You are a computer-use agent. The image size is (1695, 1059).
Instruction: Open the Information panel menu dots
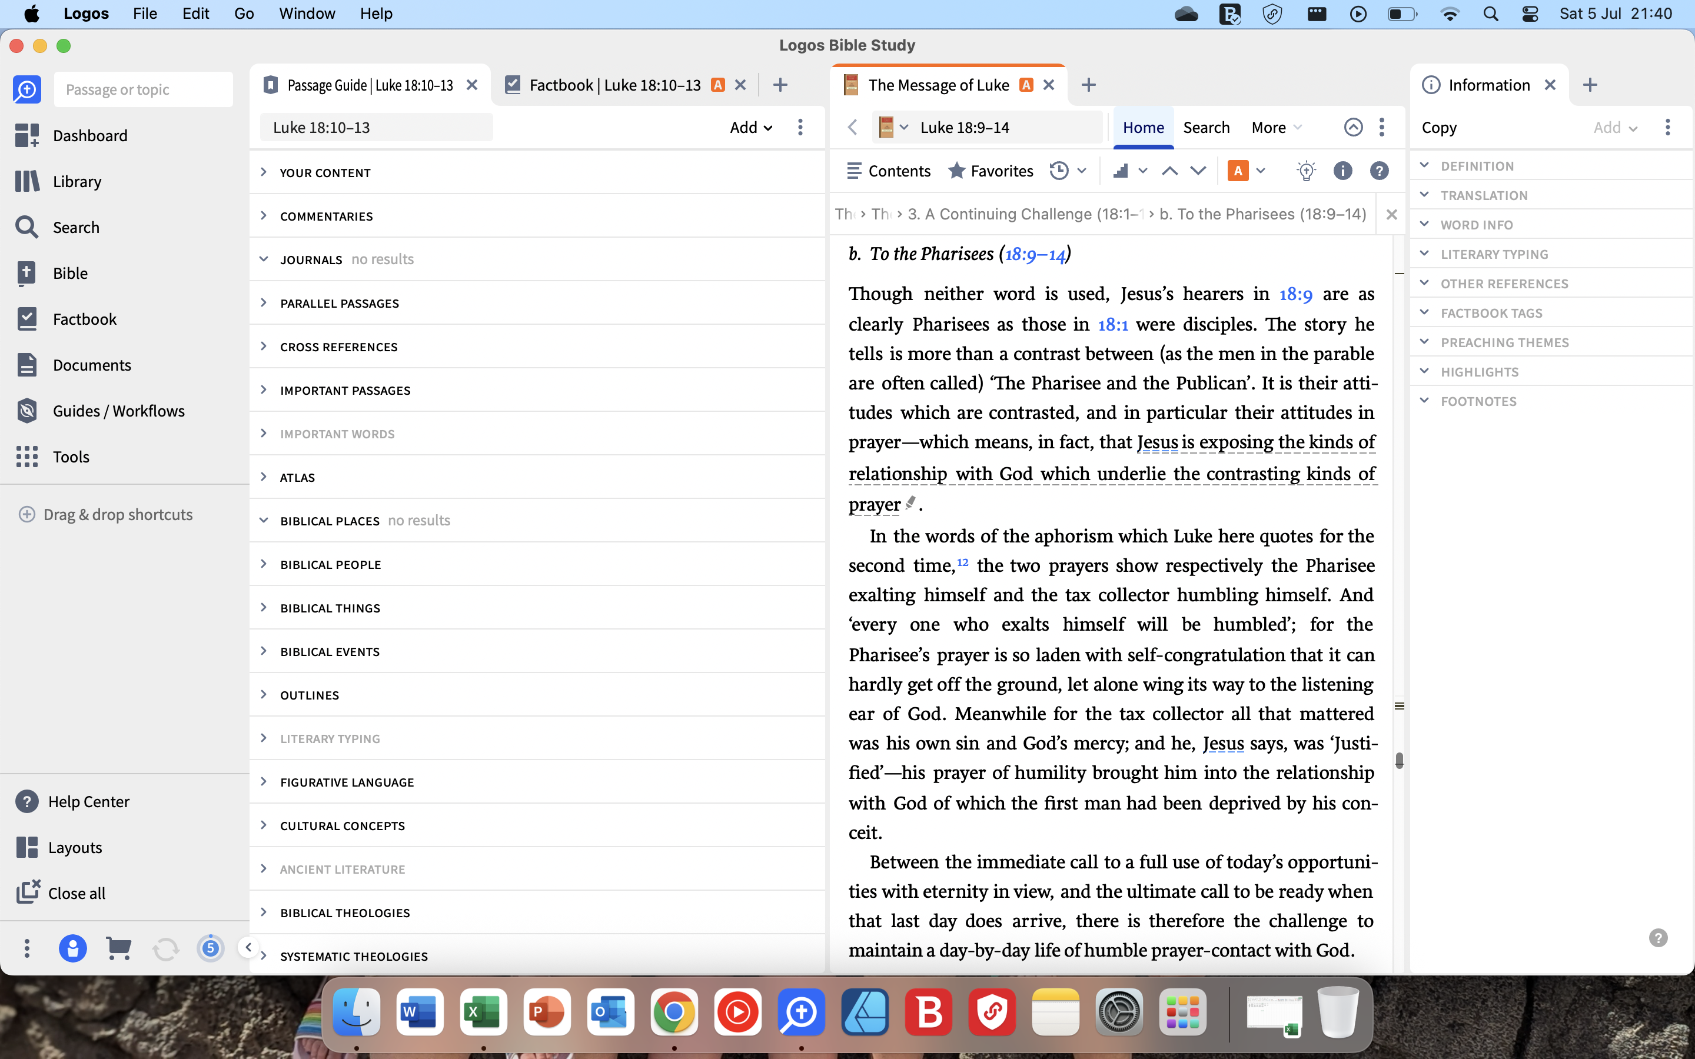[1667, 126]
